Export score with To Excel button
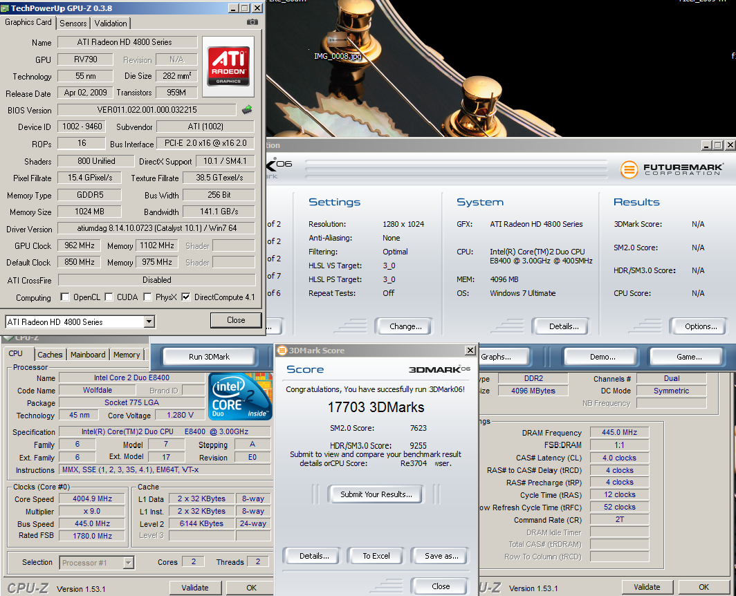736x596 pixels. click(376, 556)
